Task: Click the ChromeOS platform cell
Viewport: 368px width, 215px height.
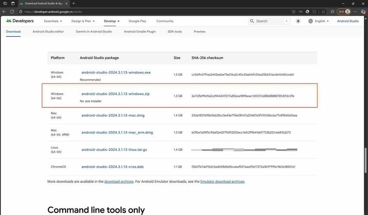Action: [58, 167]
